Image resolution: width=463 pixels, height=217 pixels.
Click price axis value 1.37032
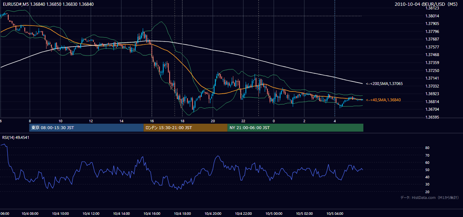[x=432, y=86]
